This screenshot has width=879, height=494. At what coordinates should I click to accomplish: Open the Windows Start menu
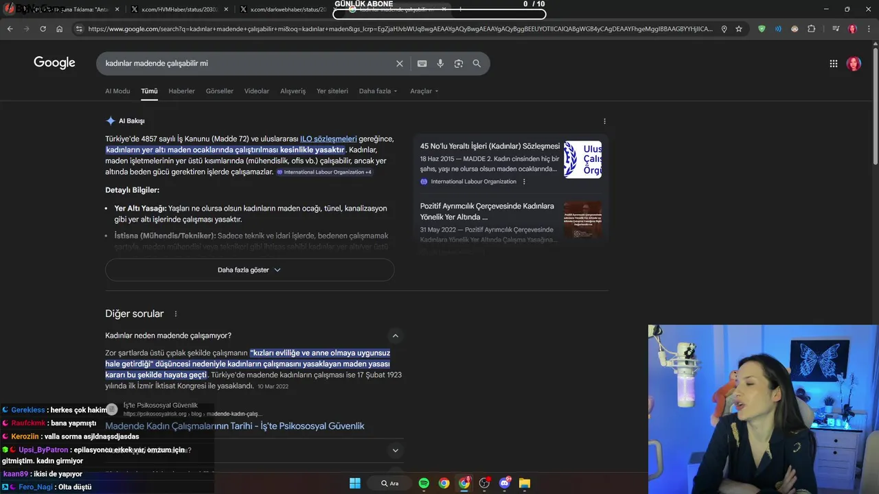pos(355,483)
